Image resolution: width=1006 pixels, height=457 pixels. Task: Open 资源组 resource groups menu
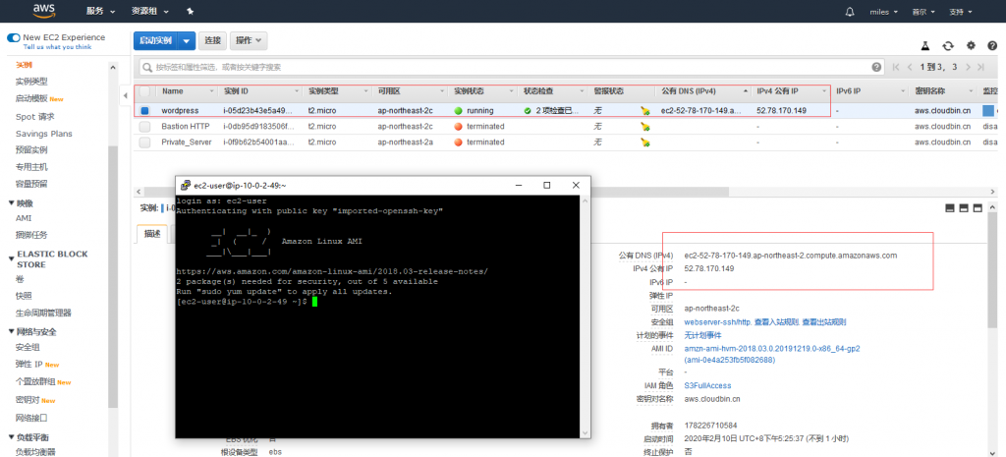click(x=150, y=12)
